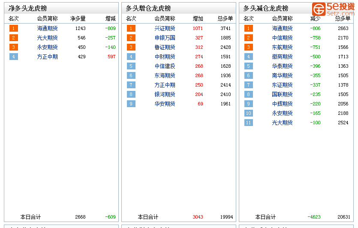This screenshot has width=358, height=228.
Task: Click the 国联期货 member link
Action: pos(282,94)
